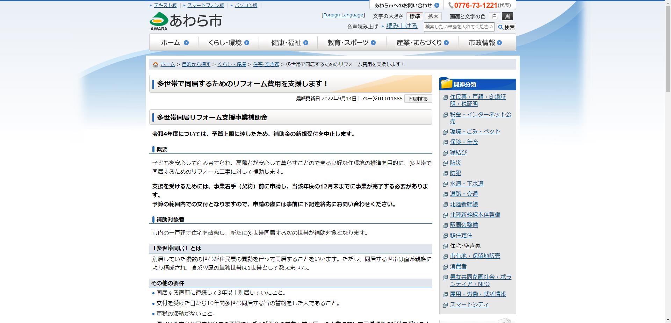Screen dimensions: 671x323
Task: Open the くらし・環境 navigation menu
Action: click(x=229, y=43)
